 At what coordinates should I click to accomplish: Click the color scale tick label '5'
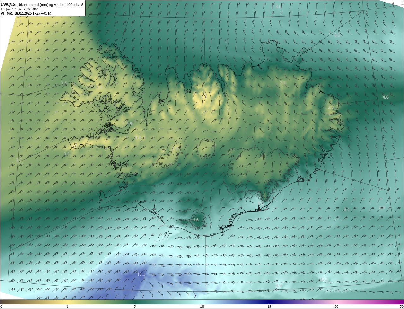(135, 306)
